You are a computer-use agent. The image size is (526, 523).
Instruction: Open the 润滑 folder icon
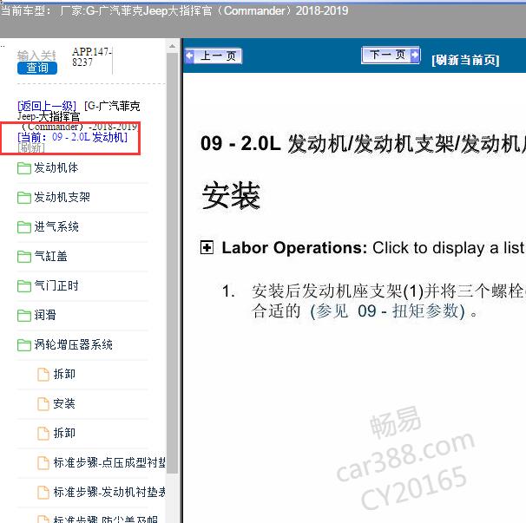[24, 315]
